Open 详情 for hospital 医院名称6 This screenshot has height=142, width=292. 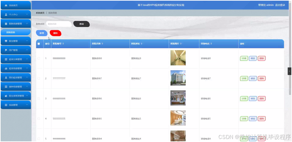pyautogui.click(x=244, y=99)
